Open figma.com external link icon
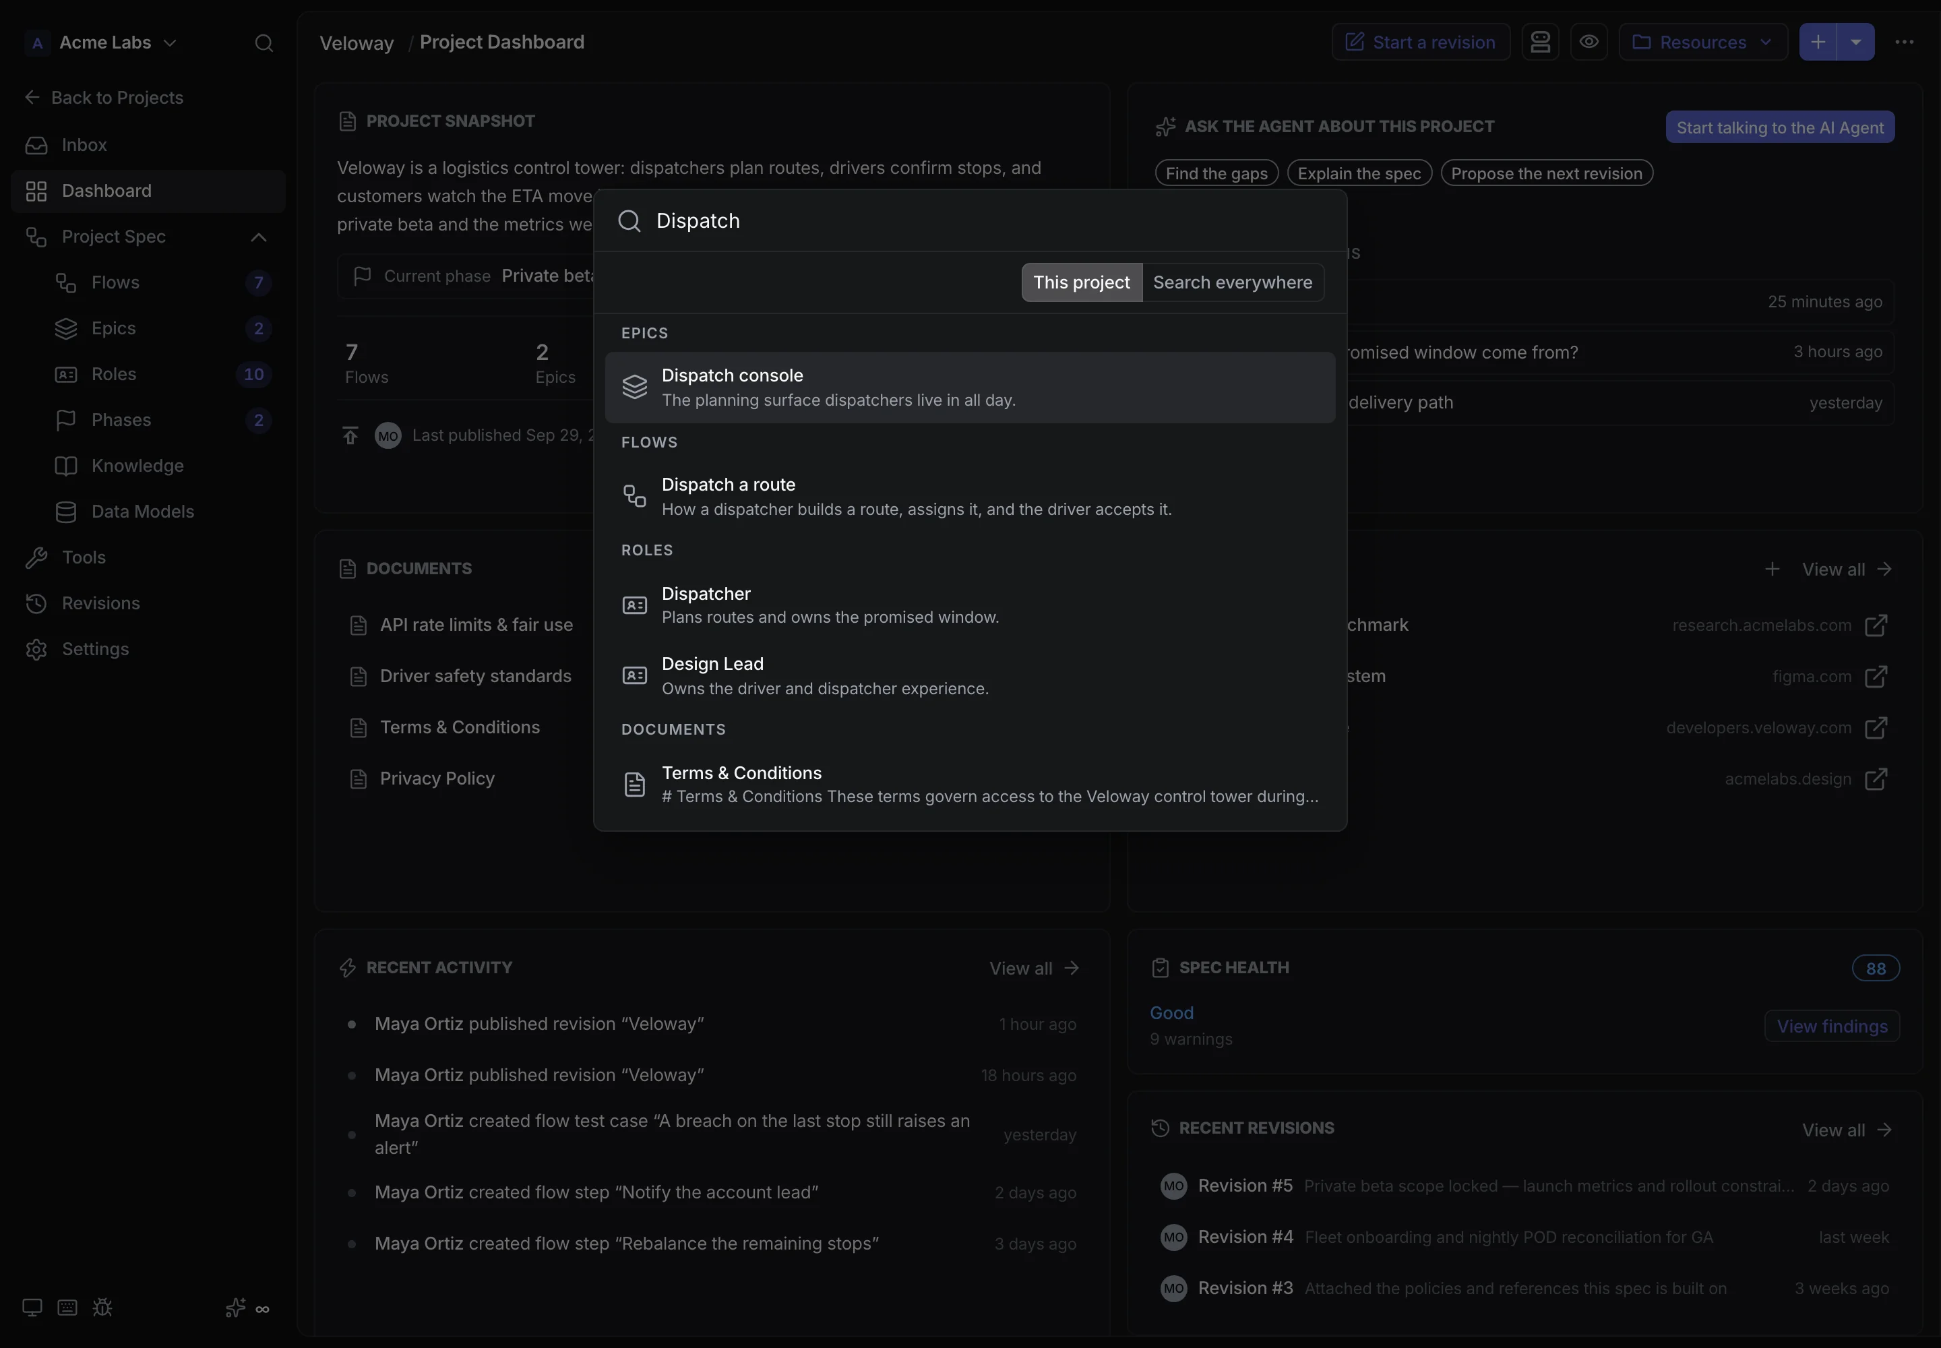 click(1875, 677)
